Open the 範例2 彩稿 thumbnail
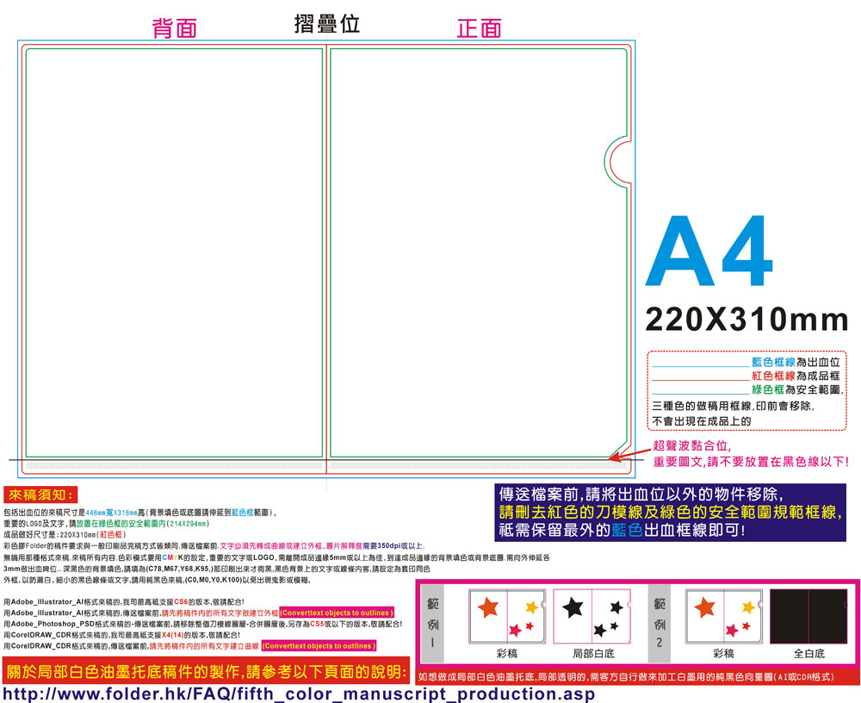The height and width of the screenshot is (703, 861). (724, 616)
